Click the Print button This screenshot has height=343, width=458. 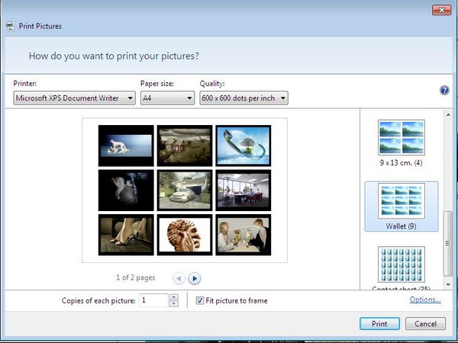(379, 324)
